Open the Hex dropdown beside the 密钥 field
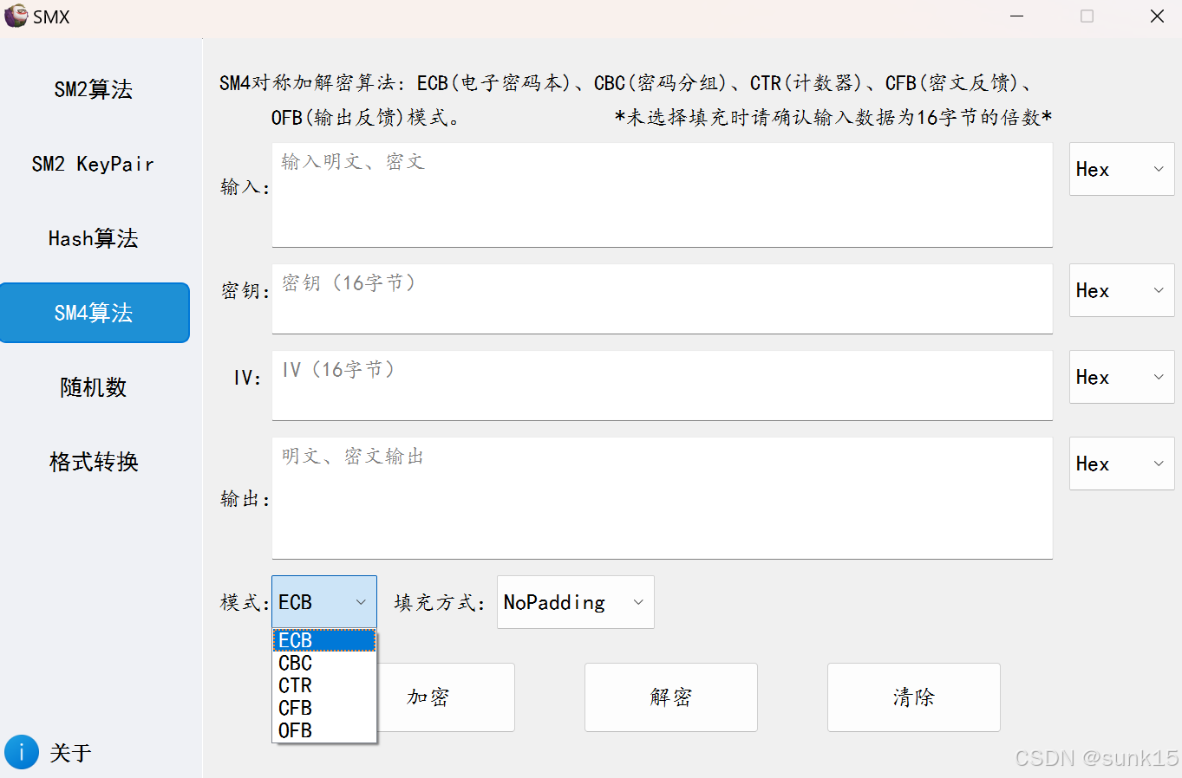This screenshot has width=1182, height=778. (1121, 290)
